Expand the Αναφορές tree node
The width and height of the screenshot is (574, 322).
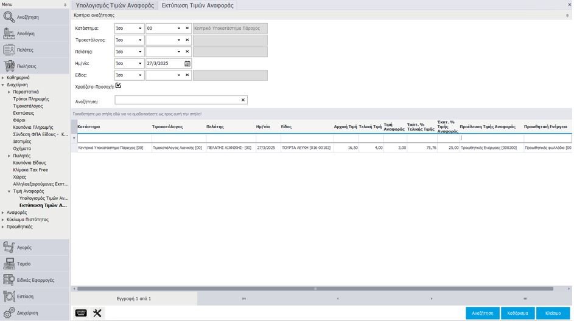[3, 213]
